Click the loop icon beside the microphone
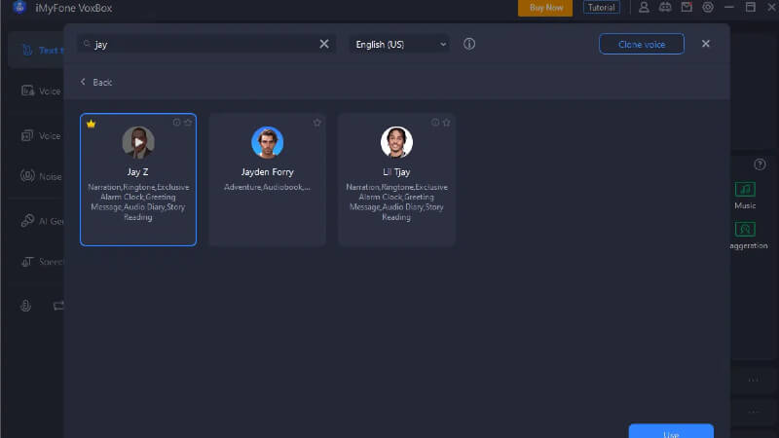The width and height of the screenshot is (779, 438). click(58, 306)
